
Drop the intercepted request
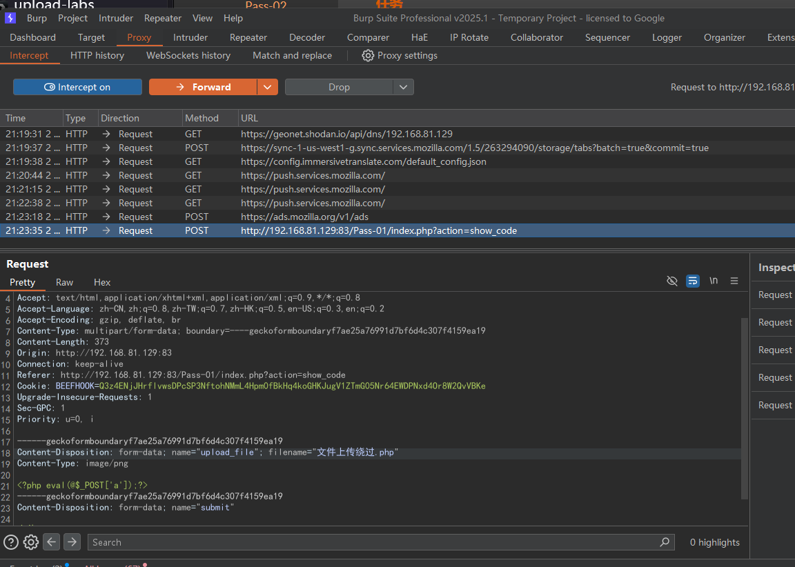(339, 87)
